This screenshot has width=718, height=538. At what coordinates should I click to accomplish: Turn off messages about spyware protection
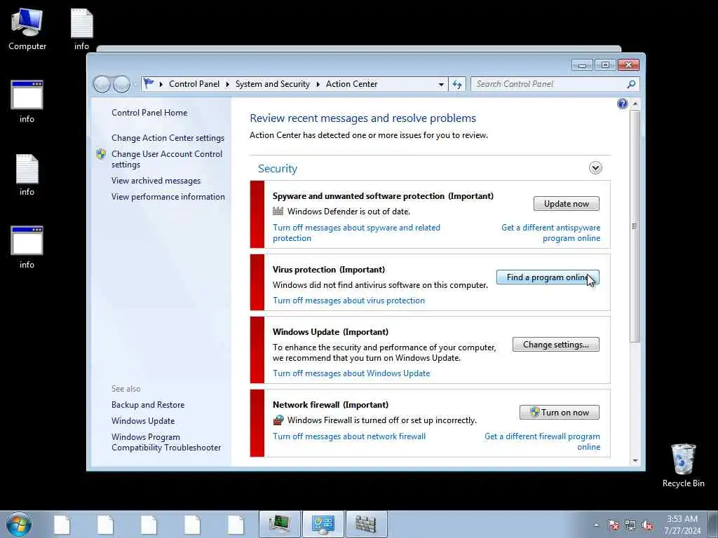tap(356, 233)
